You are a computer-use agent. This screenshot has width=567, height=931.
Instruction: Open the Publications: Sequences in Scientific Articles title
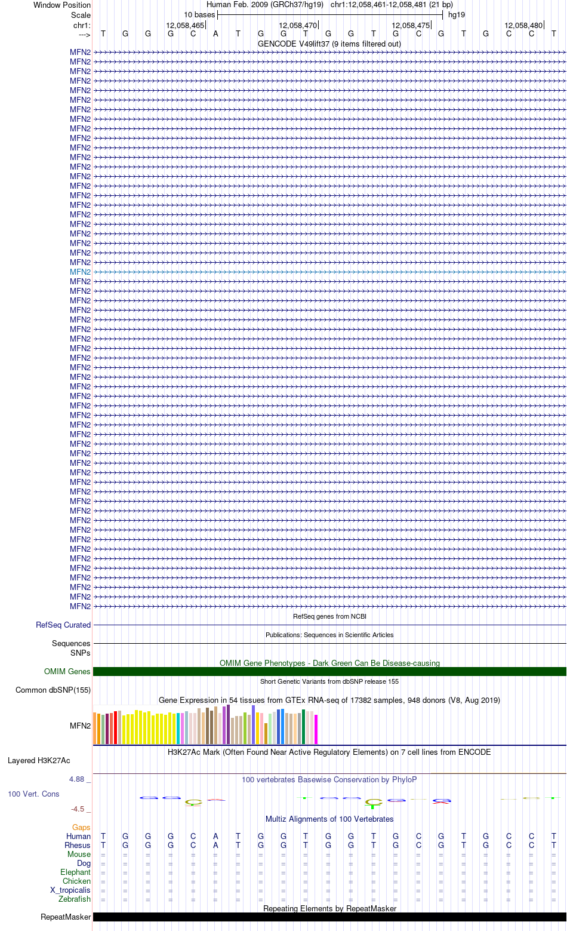tap(329, 635)
